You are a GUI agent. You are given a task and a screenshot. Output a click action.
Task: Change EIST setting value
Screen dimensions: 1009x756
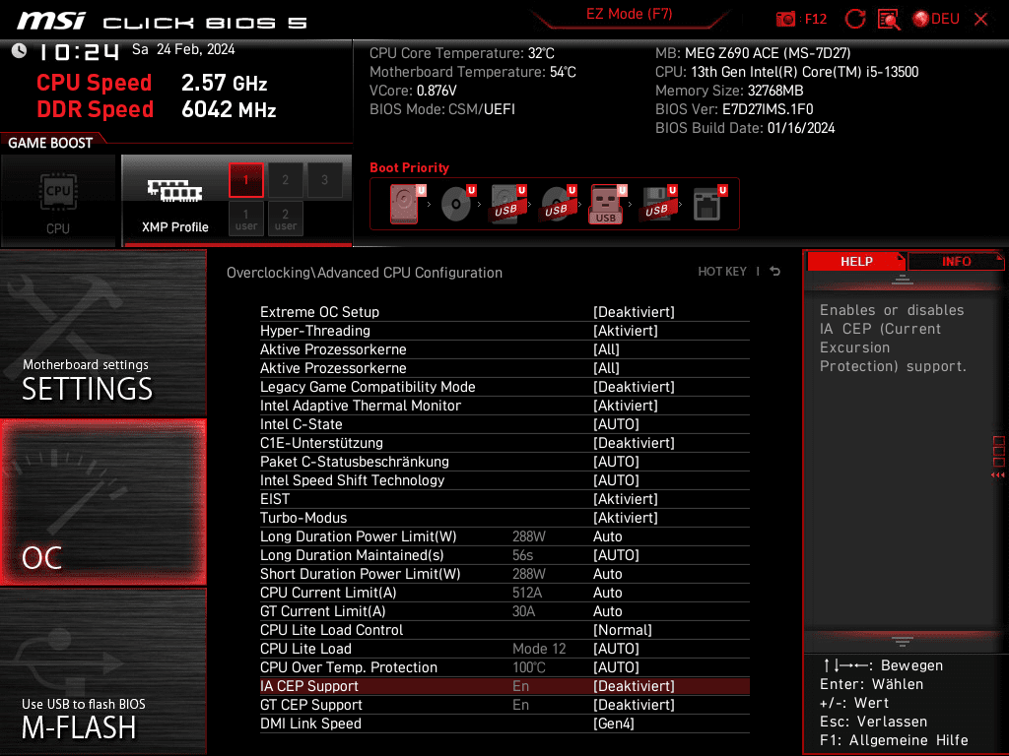[626, 498]
